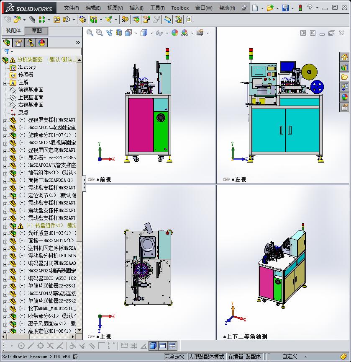Select the Previous View icon
This screenshot has width=351, height=362.
click(x=109, y=33)
